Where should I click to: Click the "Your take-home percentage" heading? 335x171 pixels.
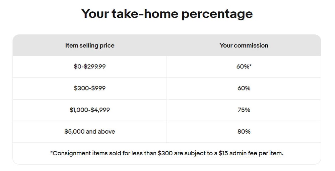point(167,14)
